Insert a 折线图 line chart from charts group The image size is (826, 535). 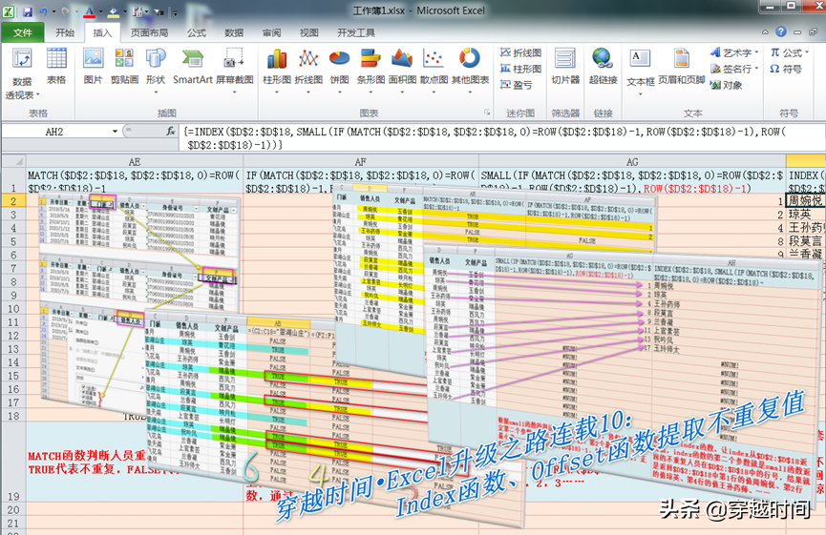tap(308, 70)
